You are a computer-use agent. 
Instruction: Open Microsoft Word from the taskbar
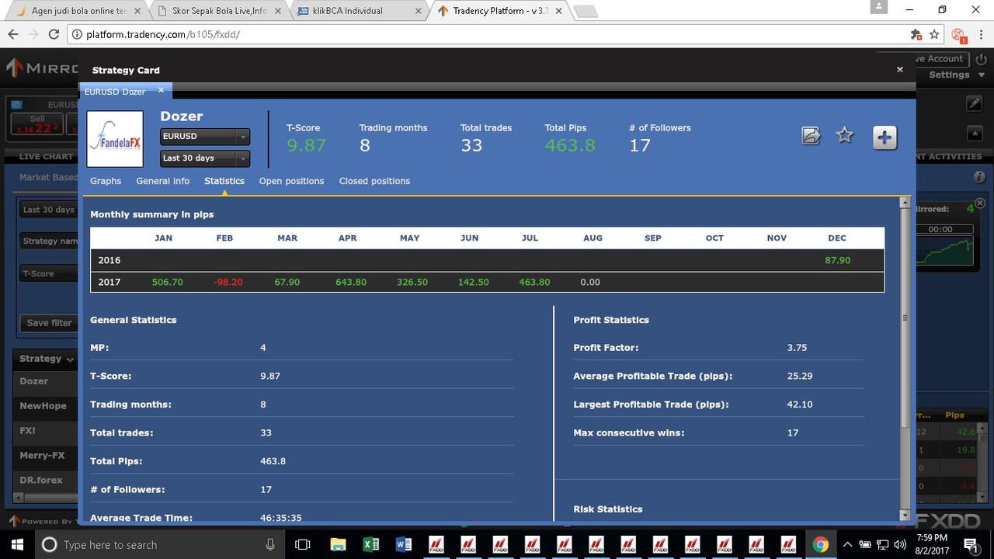(403, 544)
